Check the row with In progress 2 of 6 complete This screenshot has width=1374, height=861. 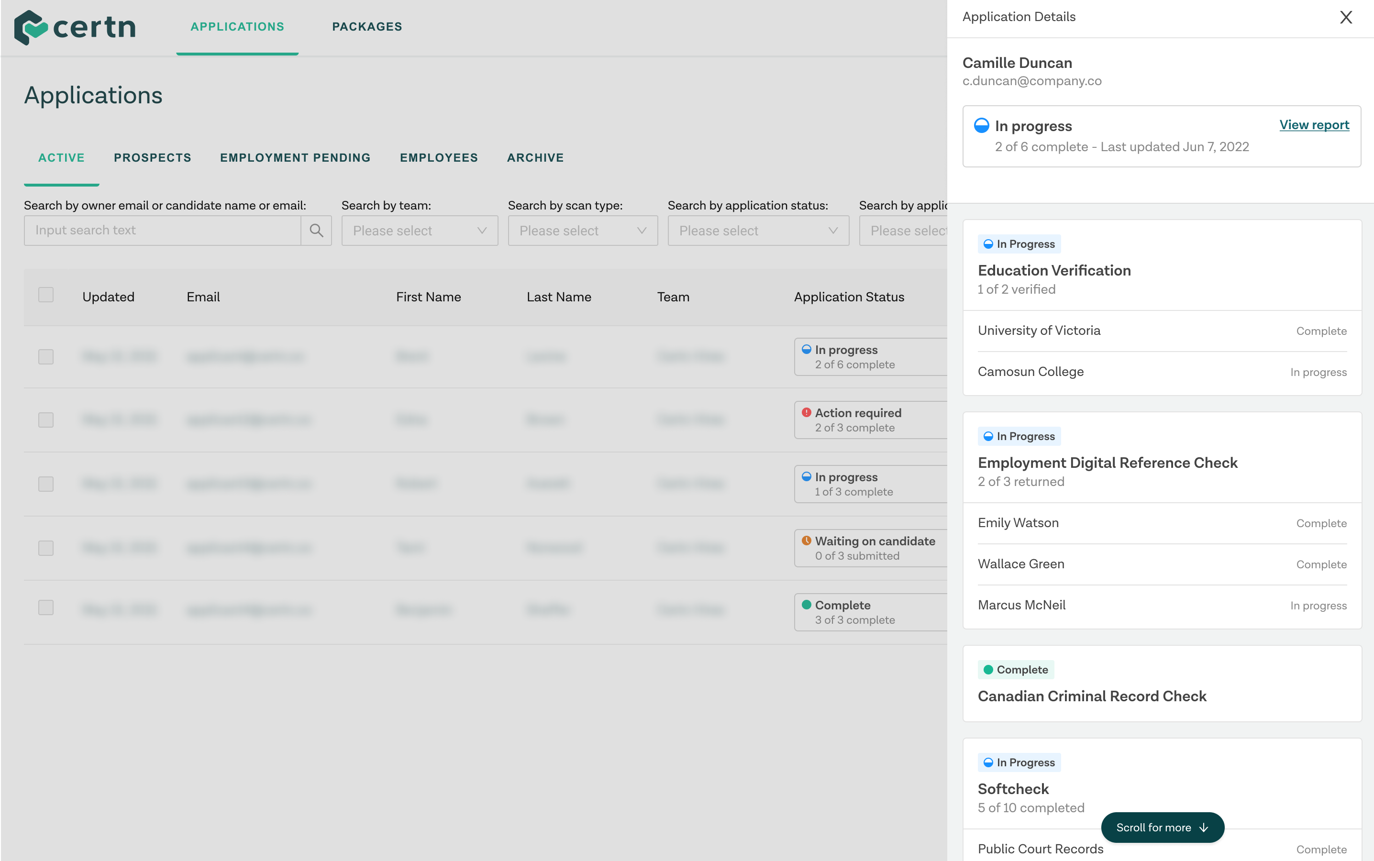[45, 357]
